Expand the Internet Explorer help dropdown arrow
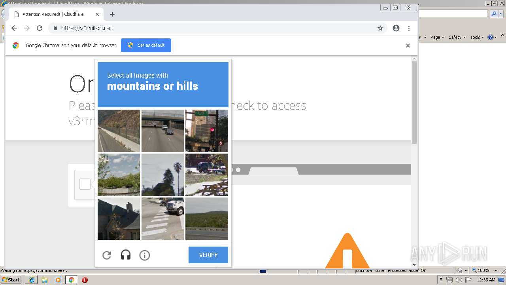This screenshot has height=285, width=506. pos(496,37)
